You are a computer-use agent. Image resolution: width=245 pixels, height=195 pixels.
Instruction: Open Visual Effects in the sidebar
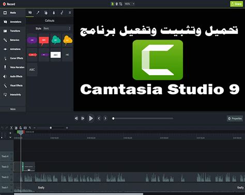[x=13, y=85]
